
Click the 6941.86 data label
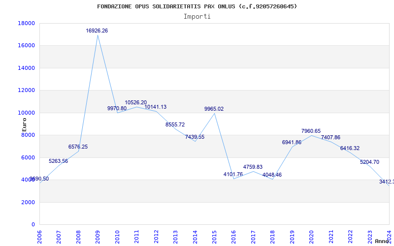tap(292, 142)
